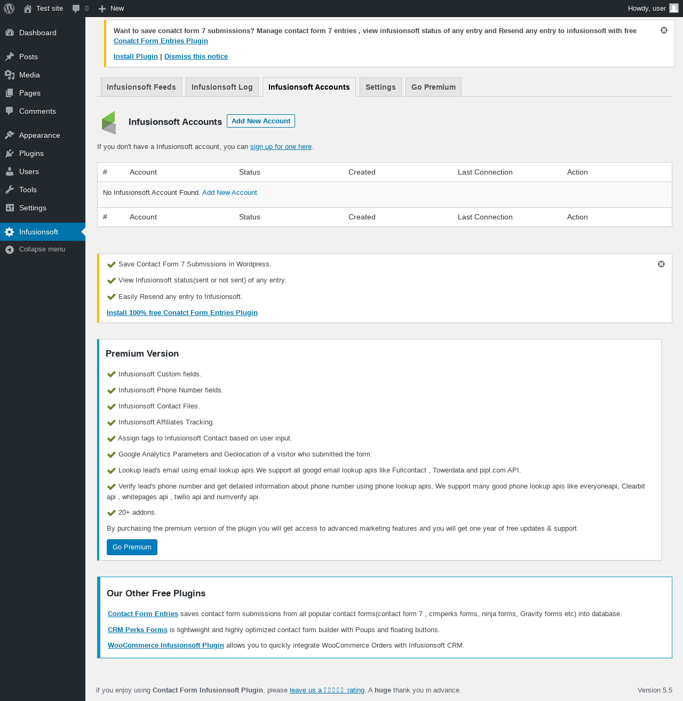Open the Test site home icon

[28, 9]
